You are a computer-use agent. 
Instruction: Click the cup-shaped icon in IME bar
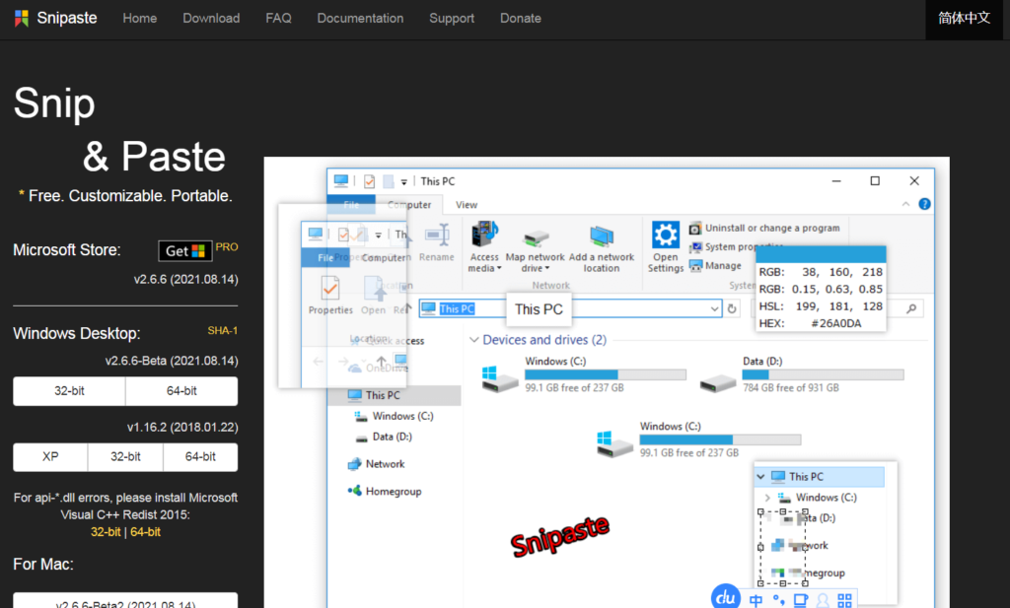(801, 600)
